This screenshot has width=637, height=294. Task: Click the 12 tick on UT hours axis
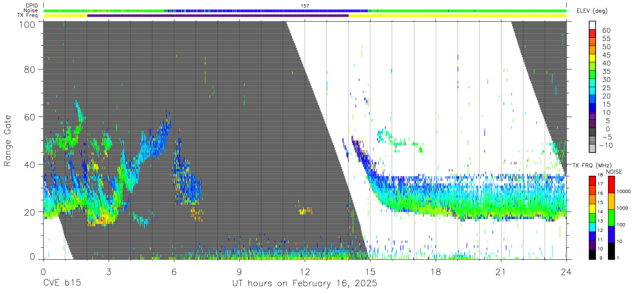click(x=305, y=272)
